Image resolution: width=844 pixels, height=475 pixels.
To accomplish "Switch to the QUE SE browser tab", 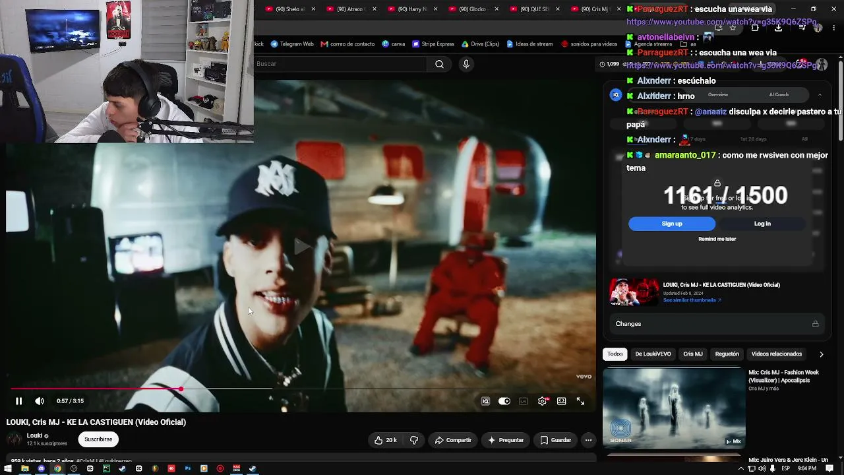I will click(533, 9).
